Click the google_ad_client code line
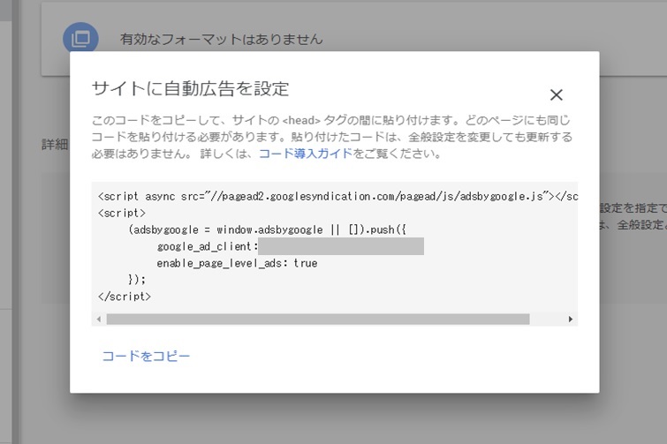Viewport: 667px width, 444px height. (207, 246)
